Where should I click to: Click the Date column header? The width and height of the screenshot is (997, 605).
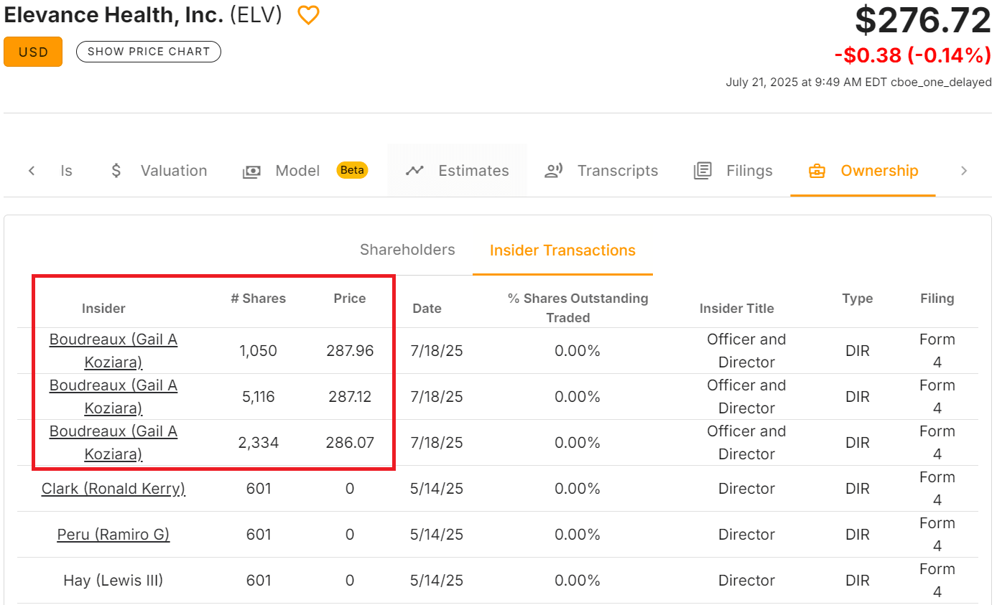coord(427,309)
